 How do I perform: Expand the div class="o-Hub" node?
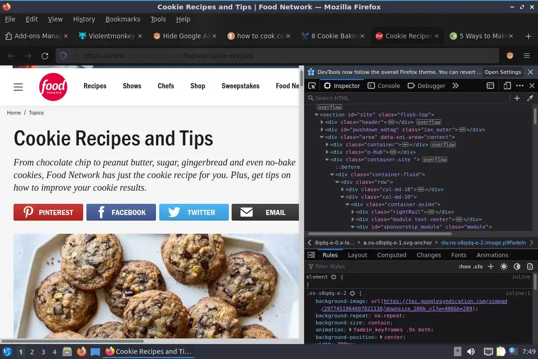point(327,152)
